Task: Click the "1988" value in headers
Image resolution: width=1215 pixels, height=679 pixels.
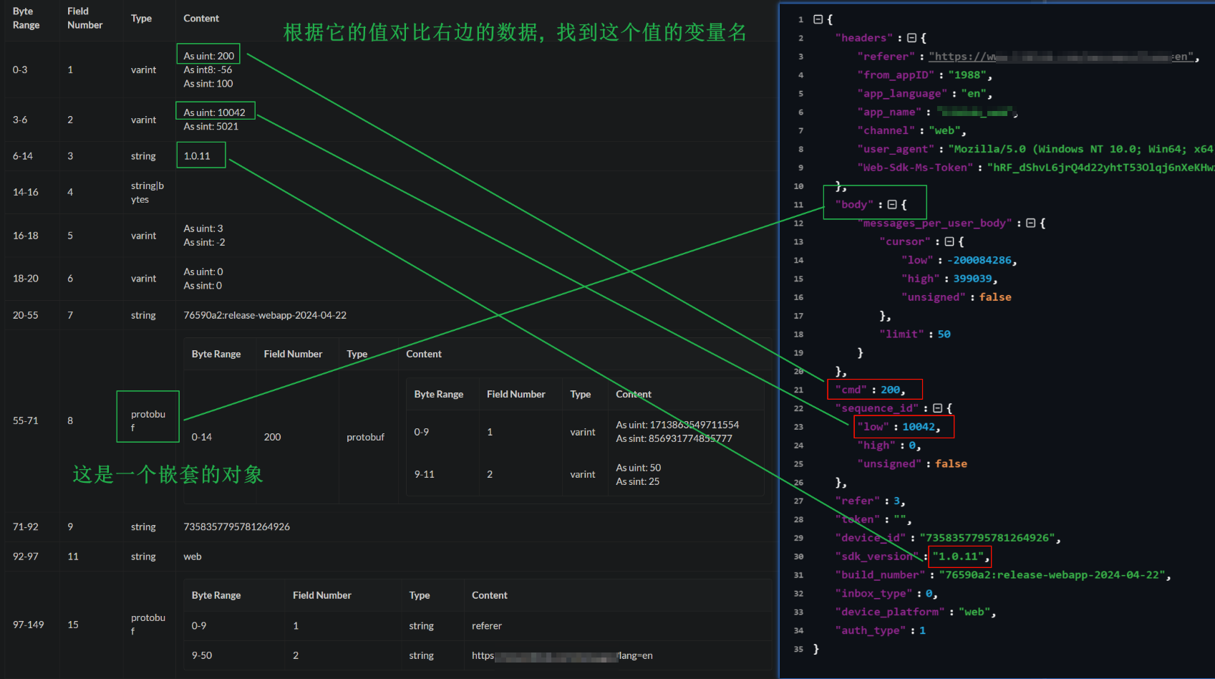Action: point(967,75)
